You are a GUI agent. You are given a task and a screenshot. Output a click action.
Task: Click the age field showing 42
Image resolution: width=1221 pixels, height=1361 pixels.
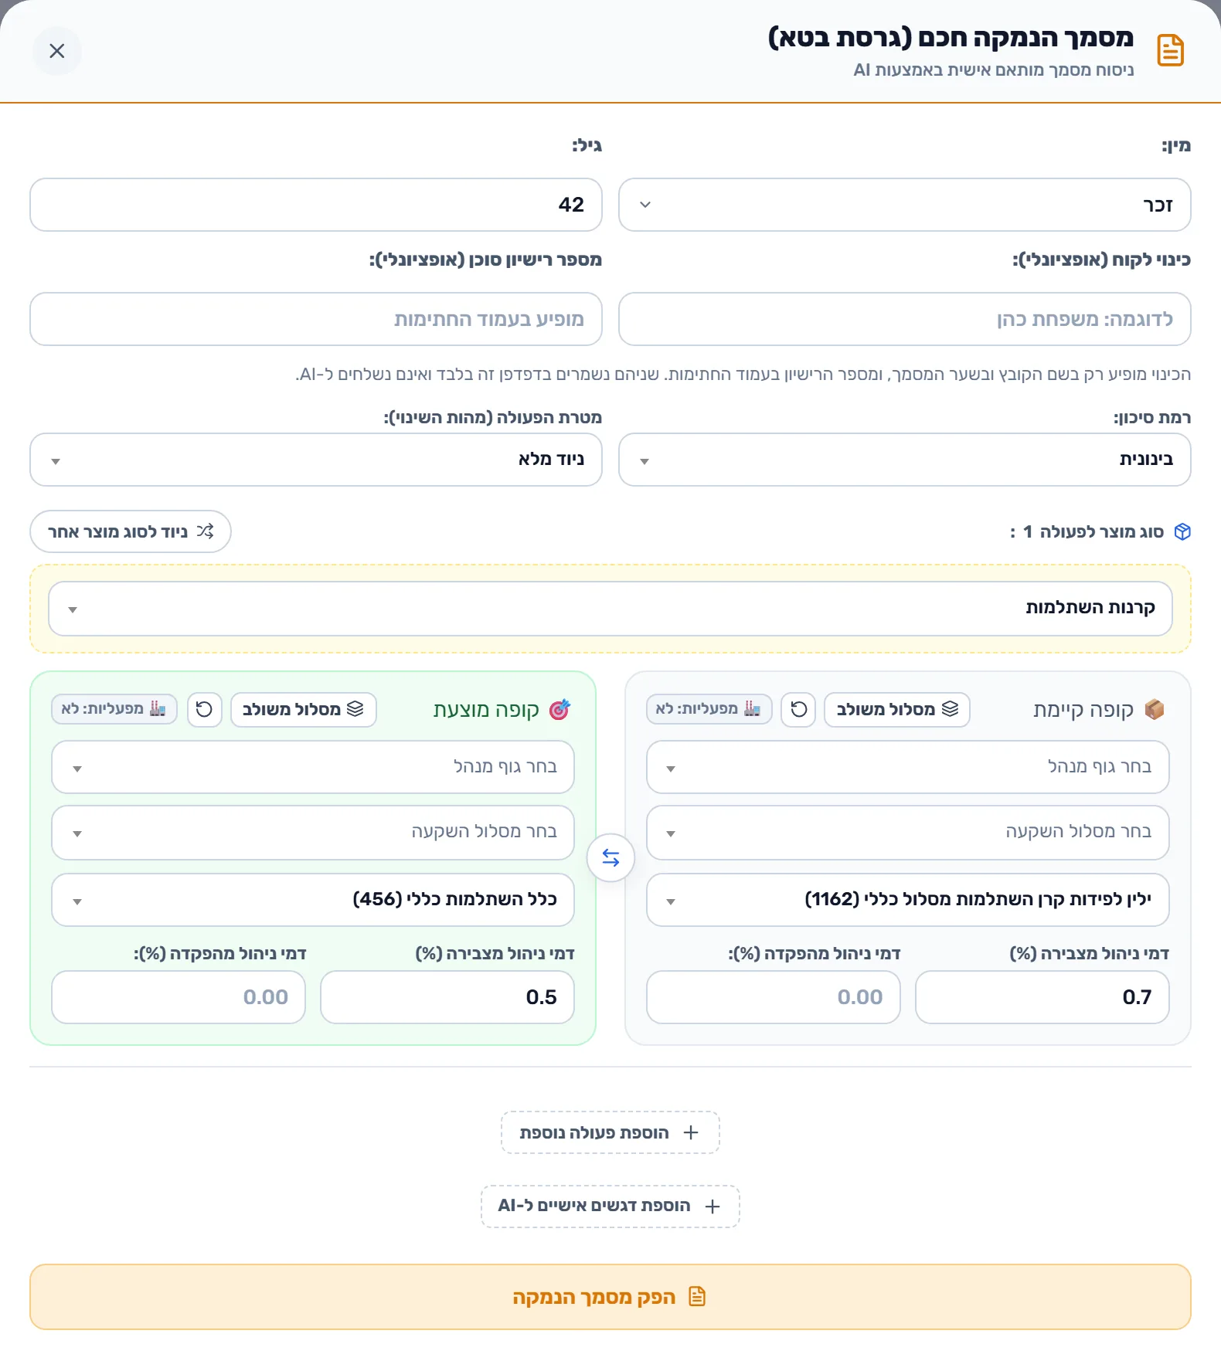pos(316,205)
